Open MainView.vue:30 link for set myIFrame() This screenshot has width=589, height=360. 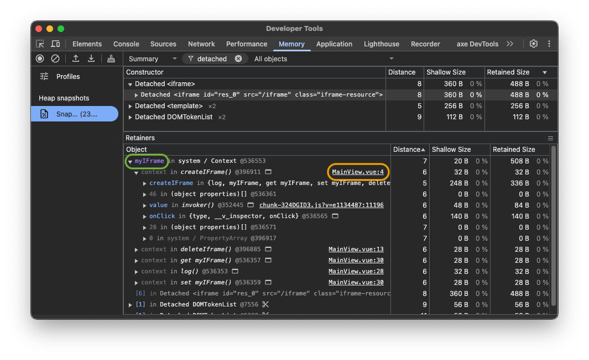356,282
